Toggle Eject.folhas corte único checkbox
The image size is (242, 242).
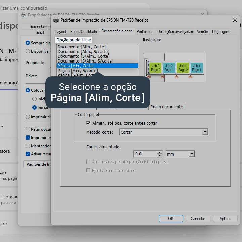[x=88, y=170]
